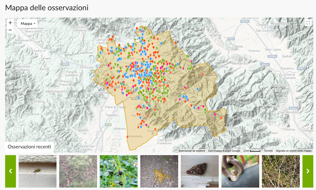This screenshot has height=190, width=316.
Task: Open Scorciatoie da tastiera link
Action: tap(192, 151)
